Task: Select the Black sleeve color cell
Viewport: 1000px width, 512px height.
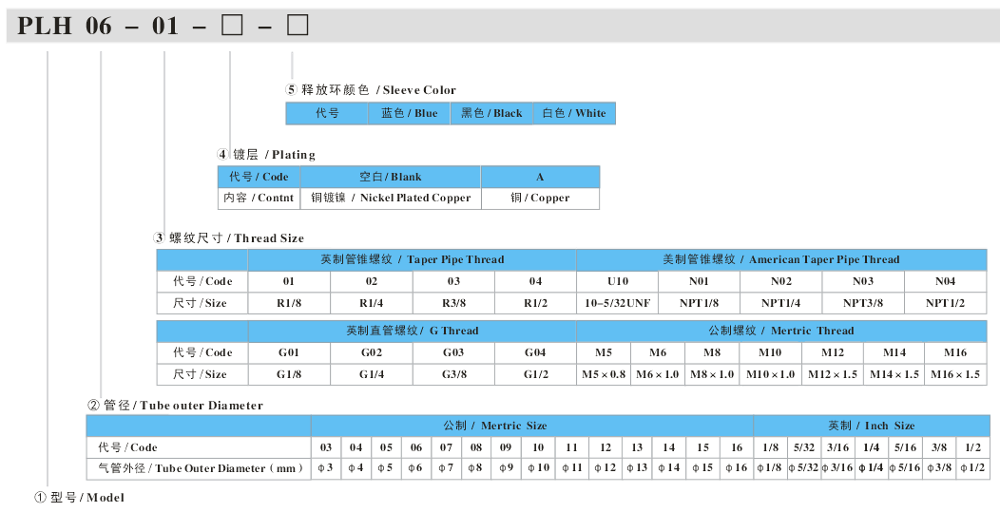Action: click(x=491, y=113)
